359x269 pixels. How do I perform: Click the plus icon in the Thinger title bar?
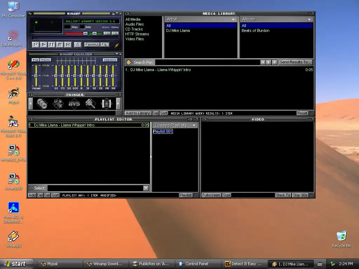point(31,95)
